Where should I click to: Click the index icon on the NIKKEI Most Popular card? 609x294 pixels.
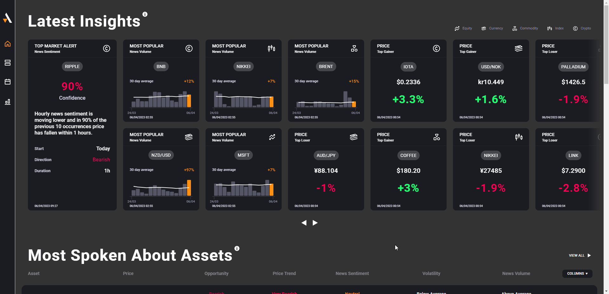[272, 48]
